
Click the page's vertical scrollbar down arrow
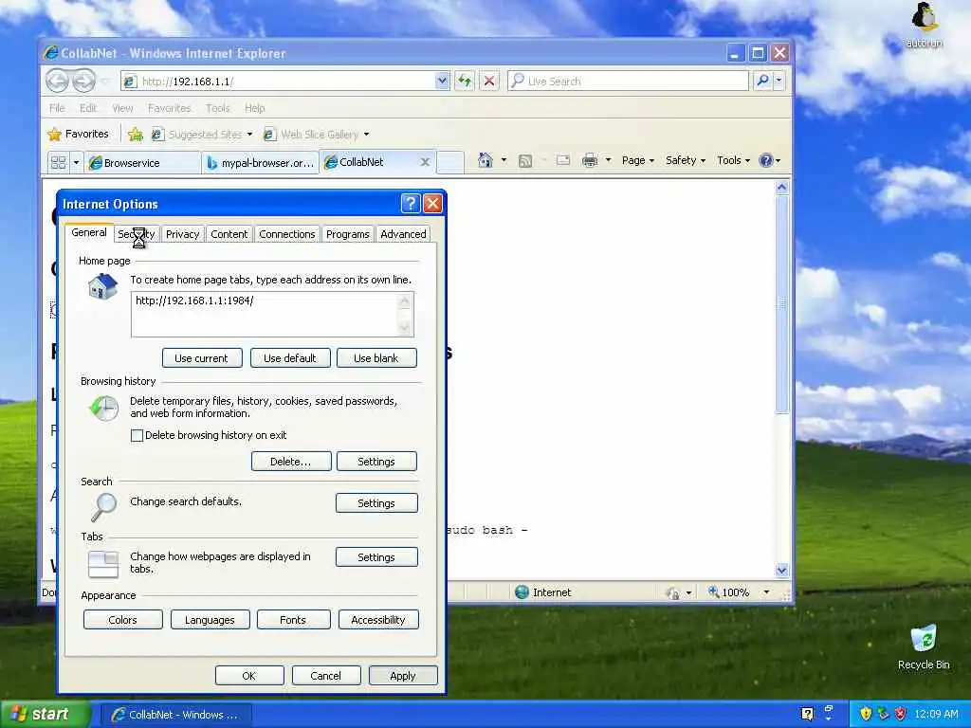(x=781, y=570)
